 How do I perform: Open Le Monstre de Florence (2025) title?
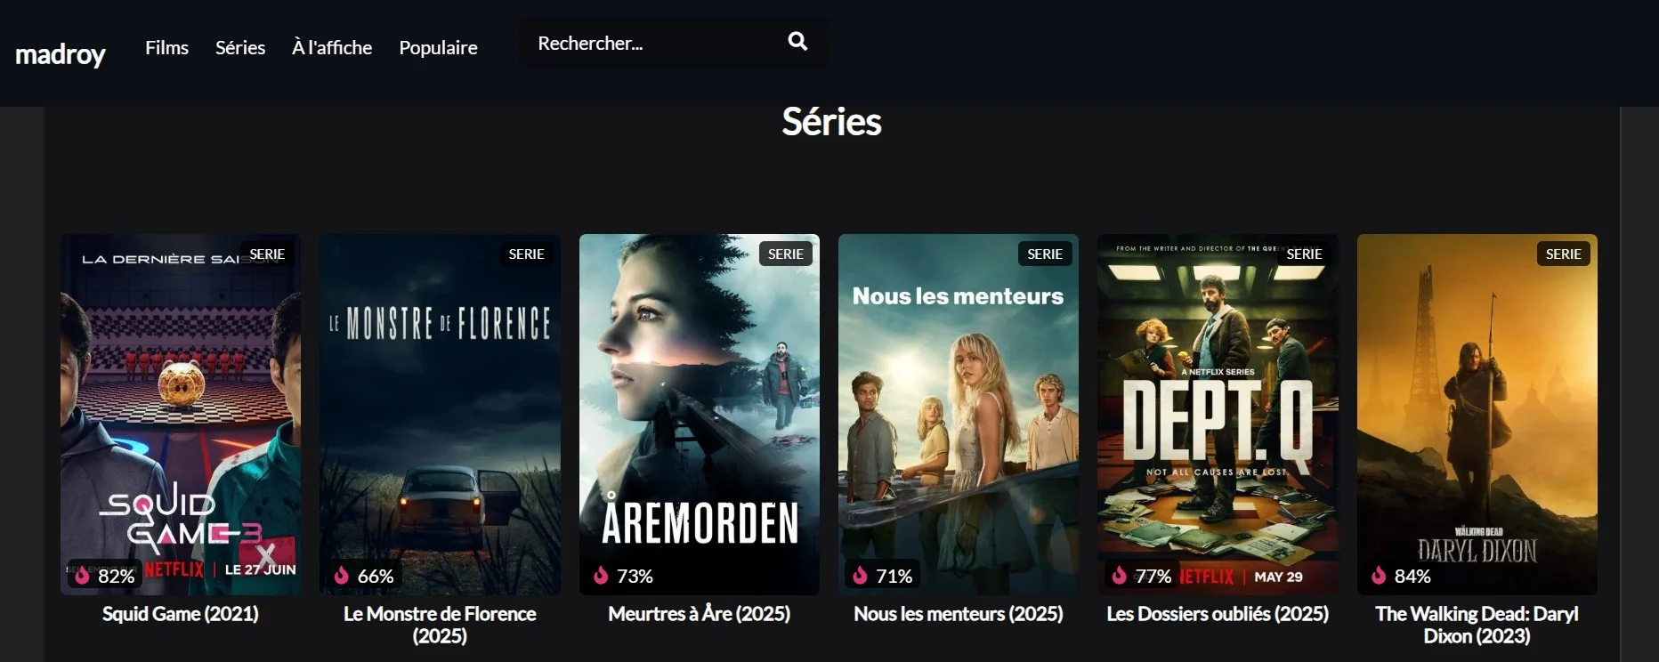click(440, 625)
